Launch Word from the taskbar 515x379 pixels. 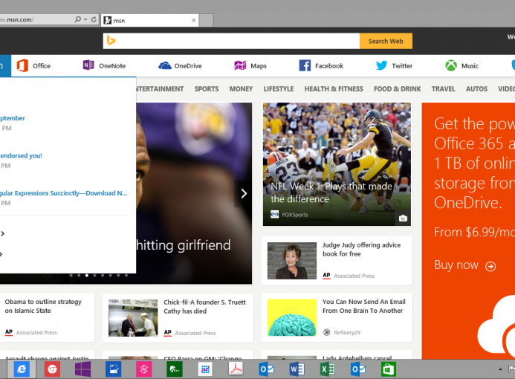pyautogui.click(x=297, y=369)
